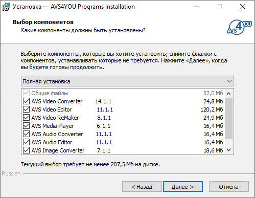Click version number 7.1.1
The image size is (255, 198).
(104, 150)
